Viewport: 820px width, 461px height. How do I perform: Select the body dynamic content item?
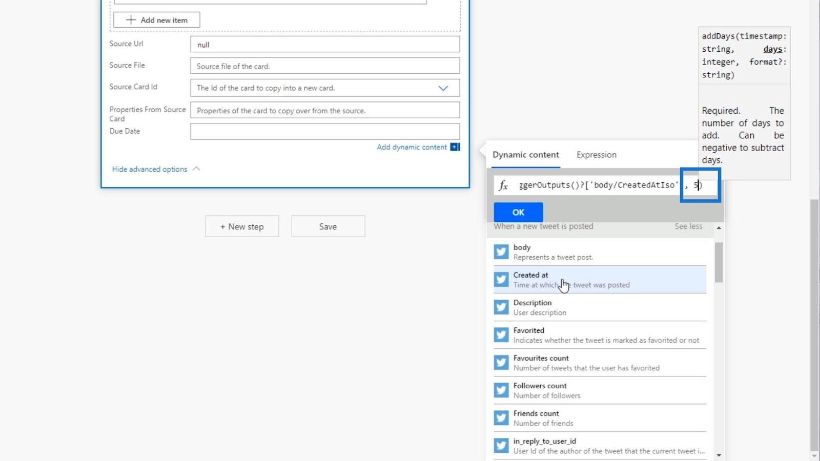point(600,252)
